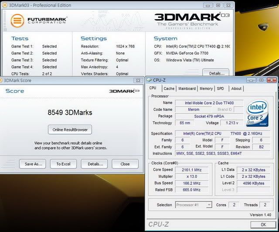The image size is (279, 232).
Task: Click the Voltage value 1.213 v
Action: (232, 123)
